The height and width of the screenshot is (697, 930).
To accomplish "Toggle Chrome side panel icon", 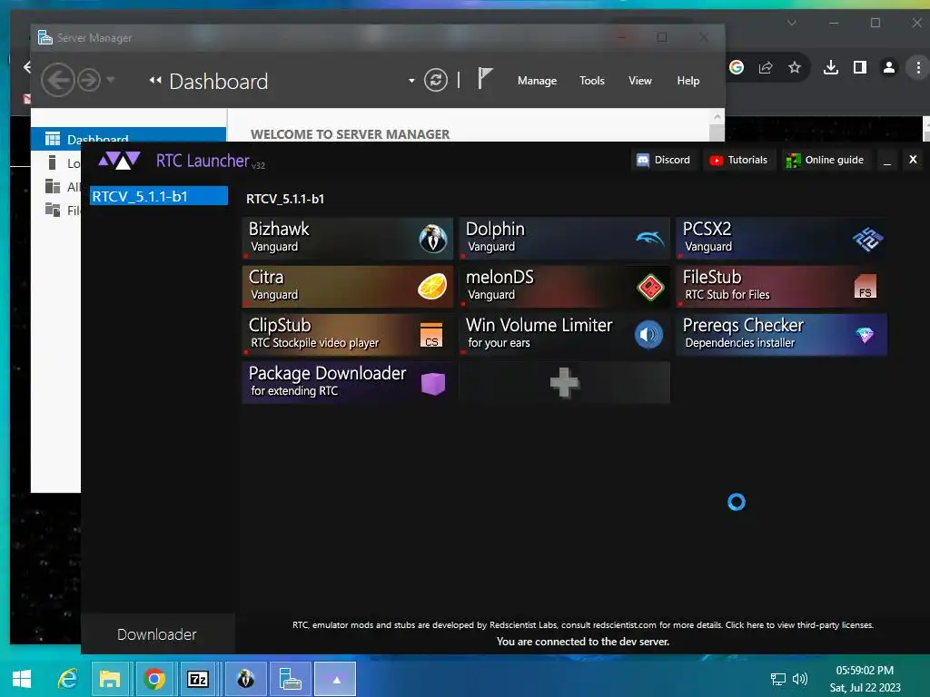I will pyautogui.click(x=859, y=67).
